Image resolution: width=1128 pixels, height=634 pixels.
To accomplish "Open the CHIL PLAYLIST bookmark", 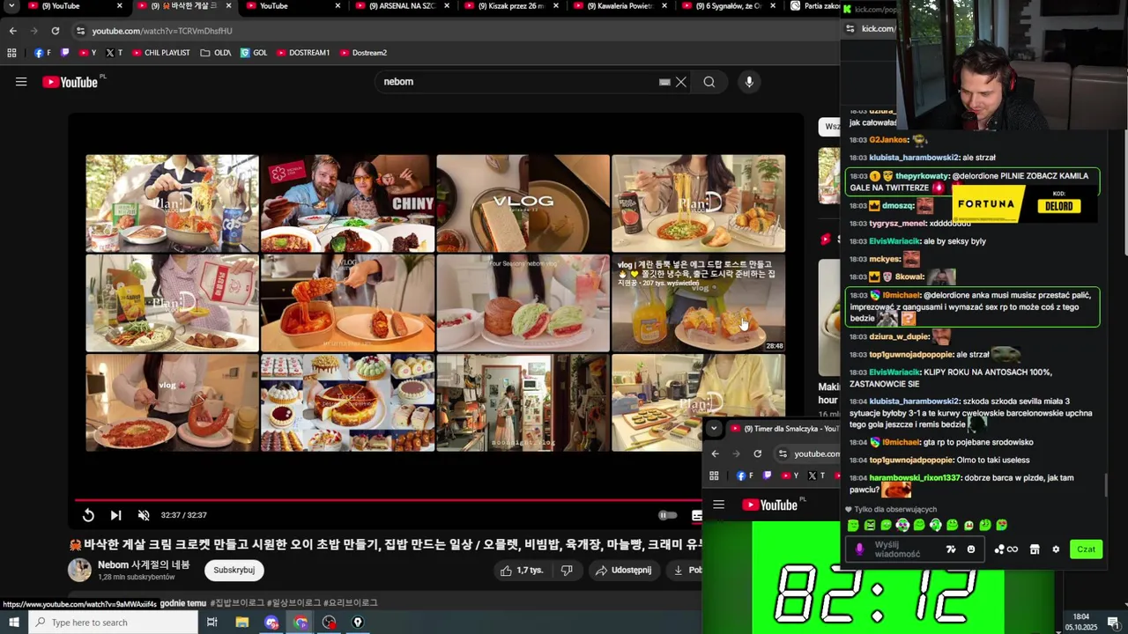I will 161,53.
